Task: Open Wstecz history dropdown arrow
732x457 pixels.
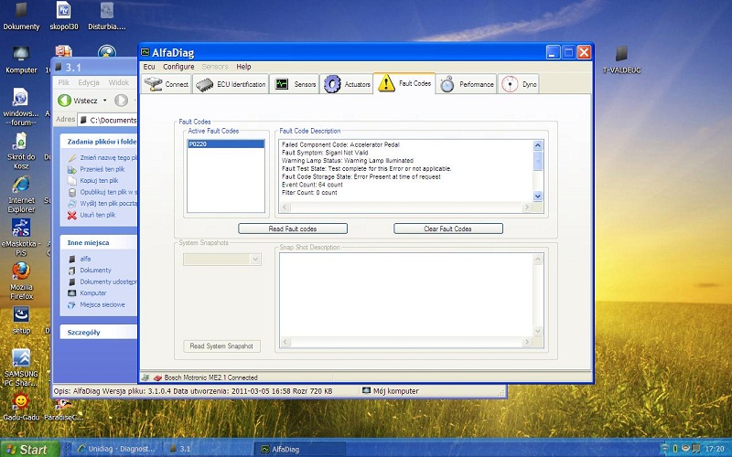Action: [104, 101]
